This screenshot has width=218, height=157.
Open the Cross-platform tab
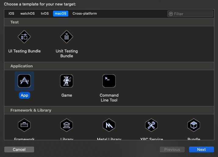[x=85, y=13]
